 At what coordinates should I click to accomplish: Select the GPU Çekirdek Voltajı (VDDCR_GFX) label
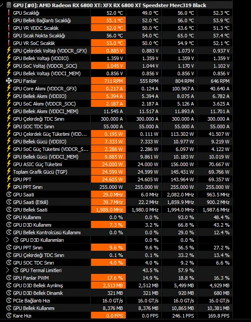click(50, 51)
